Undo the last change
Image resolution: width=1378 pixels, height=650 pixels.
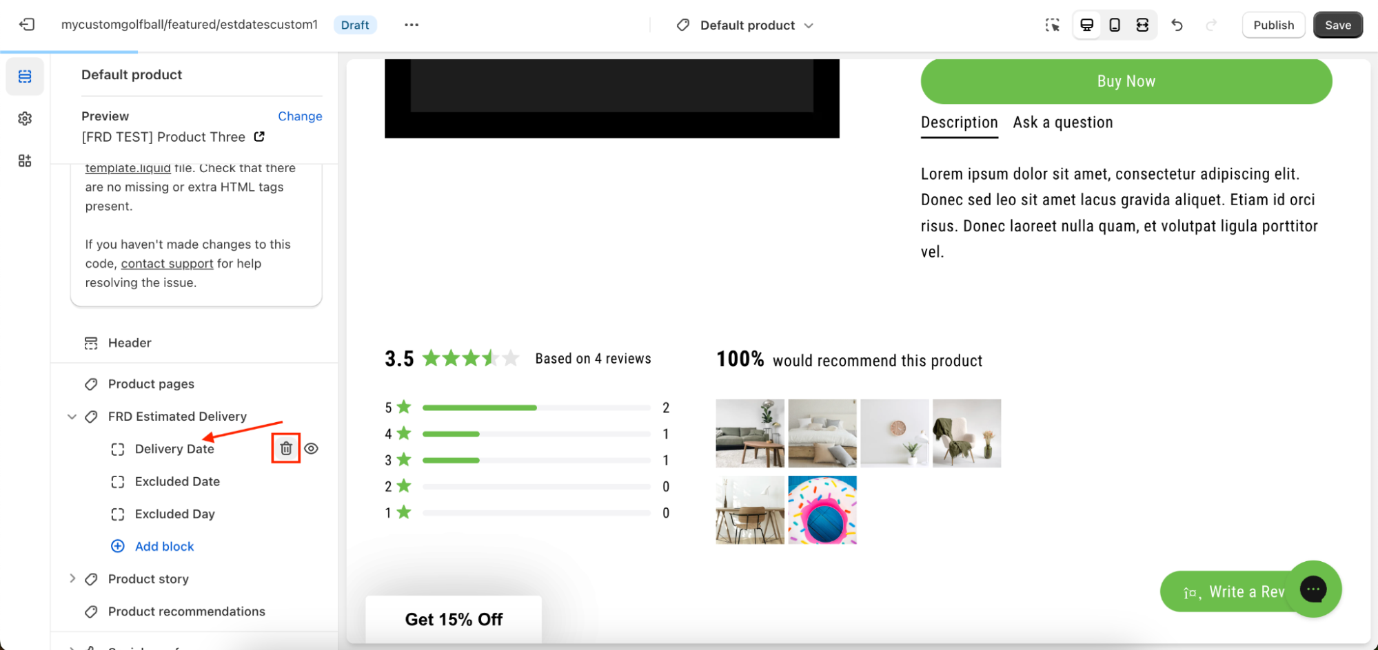pos(1177,25)
